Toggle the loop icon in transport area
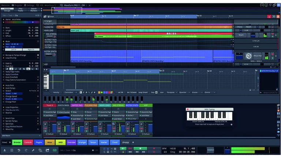 (104, 149)
